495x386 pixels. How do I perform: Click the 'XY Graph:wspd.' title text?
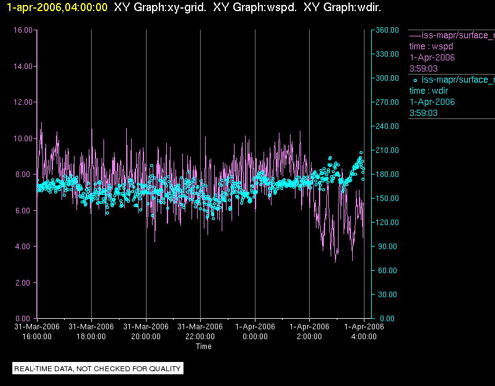pos(255,7)
